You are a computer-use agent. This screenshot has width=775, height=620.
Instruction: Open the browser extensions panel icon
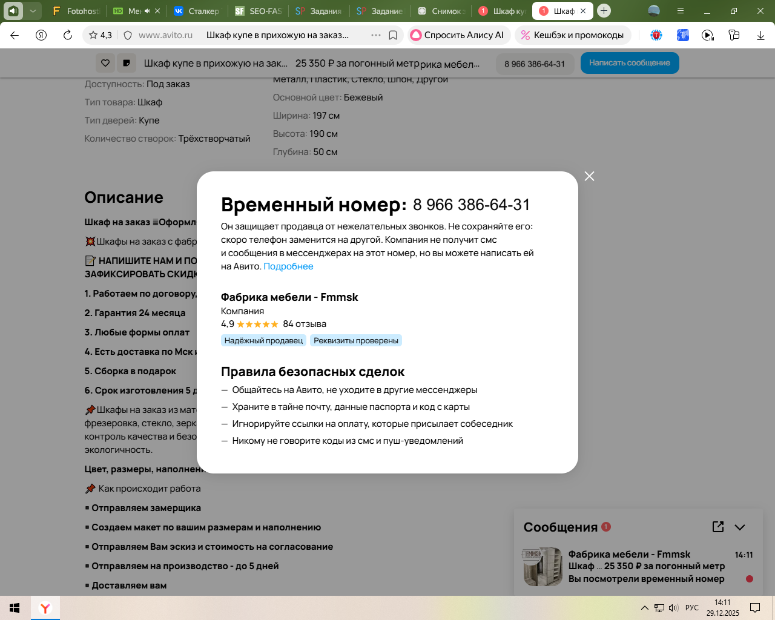coord(734,35)
